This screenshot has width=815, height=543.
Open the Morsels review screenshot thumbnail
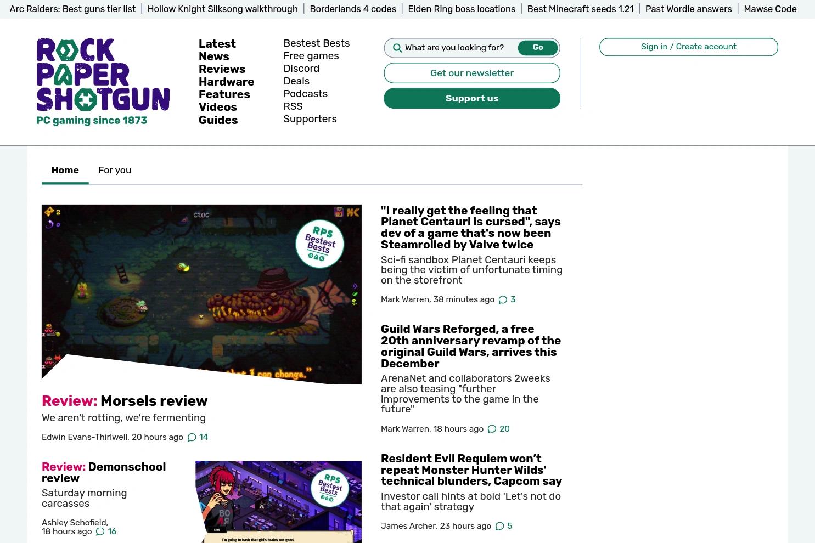tap(201, 294)
